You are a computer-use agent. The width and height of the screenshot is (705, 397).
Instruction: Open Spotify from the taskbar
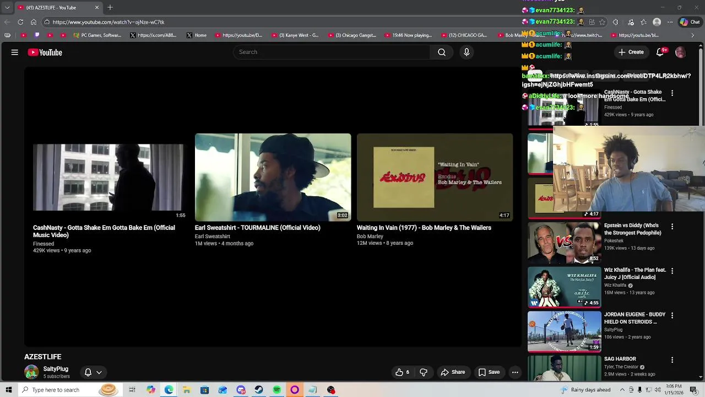(x=276, y=390)
